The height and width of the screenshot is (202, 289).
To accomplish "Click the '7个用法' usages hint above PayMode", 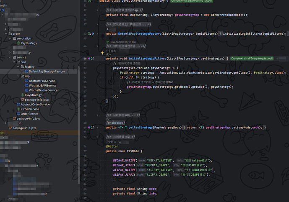I will pos(111,142).
